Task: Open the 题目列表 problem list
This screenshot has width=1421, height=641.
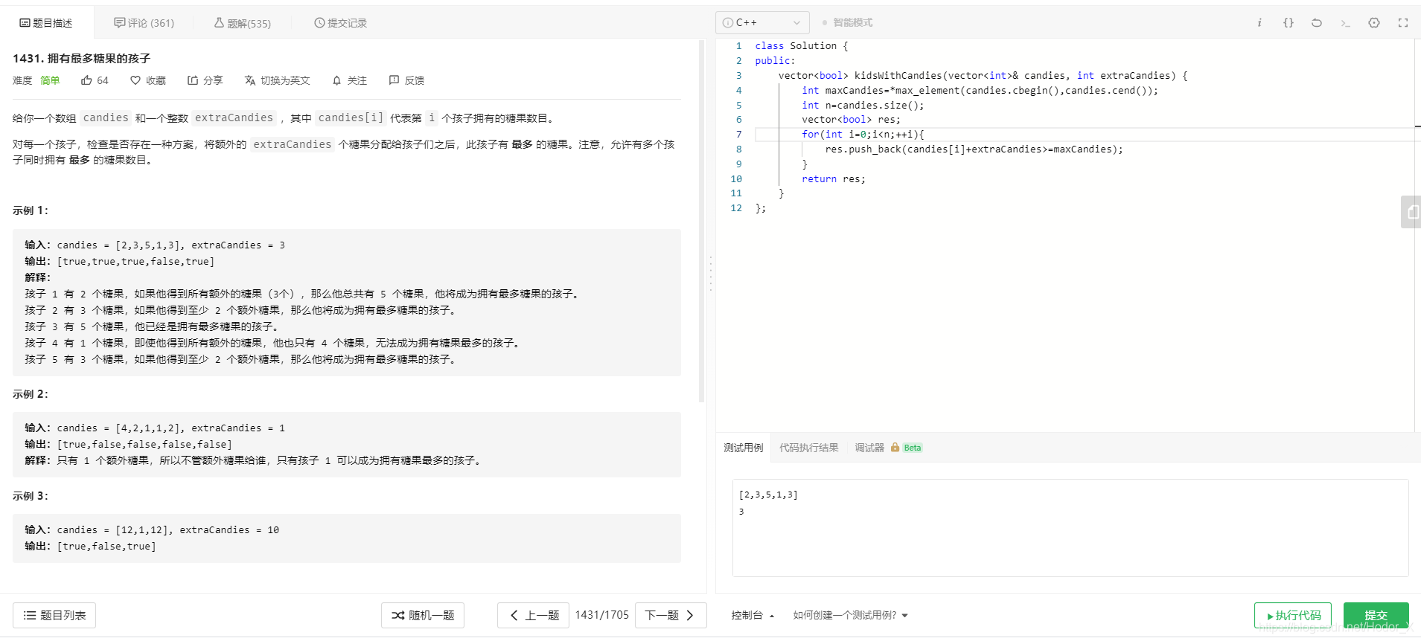Action: (54, 615)
